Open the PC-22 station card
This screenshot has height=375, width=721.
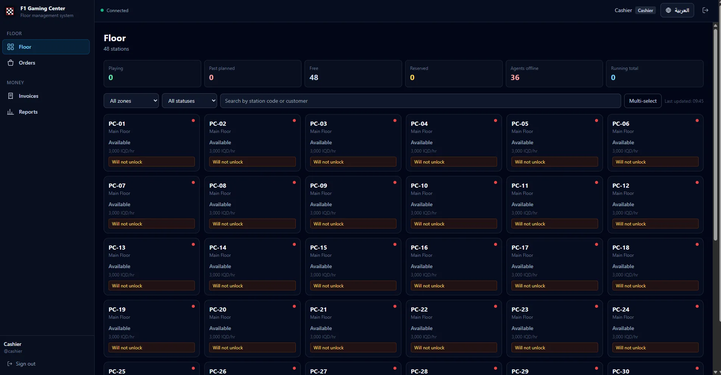pyautogui.click(x=454, y=329)
